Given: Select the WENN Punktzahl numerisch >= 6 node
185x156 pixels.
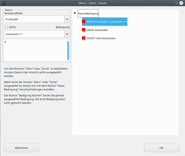Looking at the screenshot, I should 107,22.
